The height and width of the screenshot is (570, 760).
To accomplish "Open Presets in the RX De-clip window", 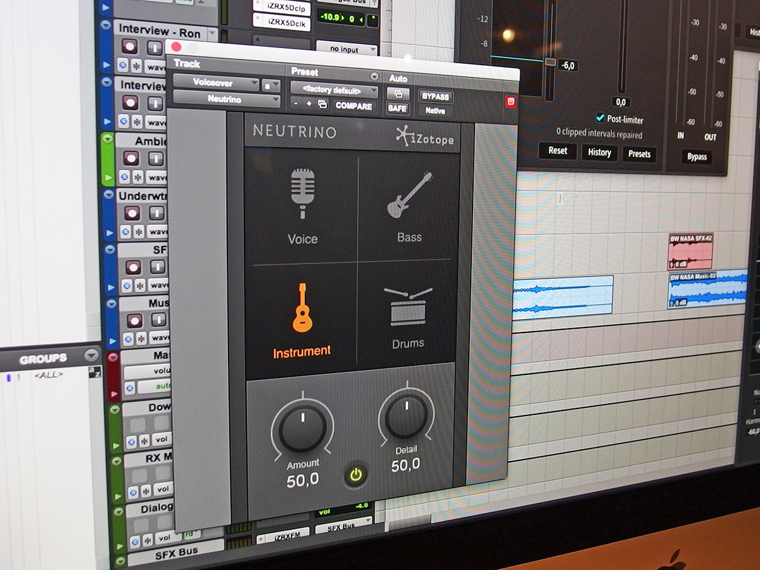I will pyautogui.click(x=639, y=154).
